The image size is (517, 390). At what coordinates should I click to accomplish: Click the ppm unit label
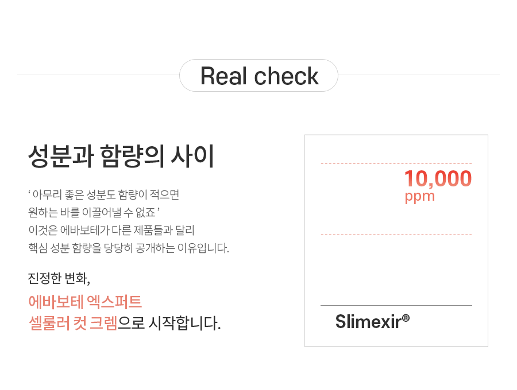point(420,197)
